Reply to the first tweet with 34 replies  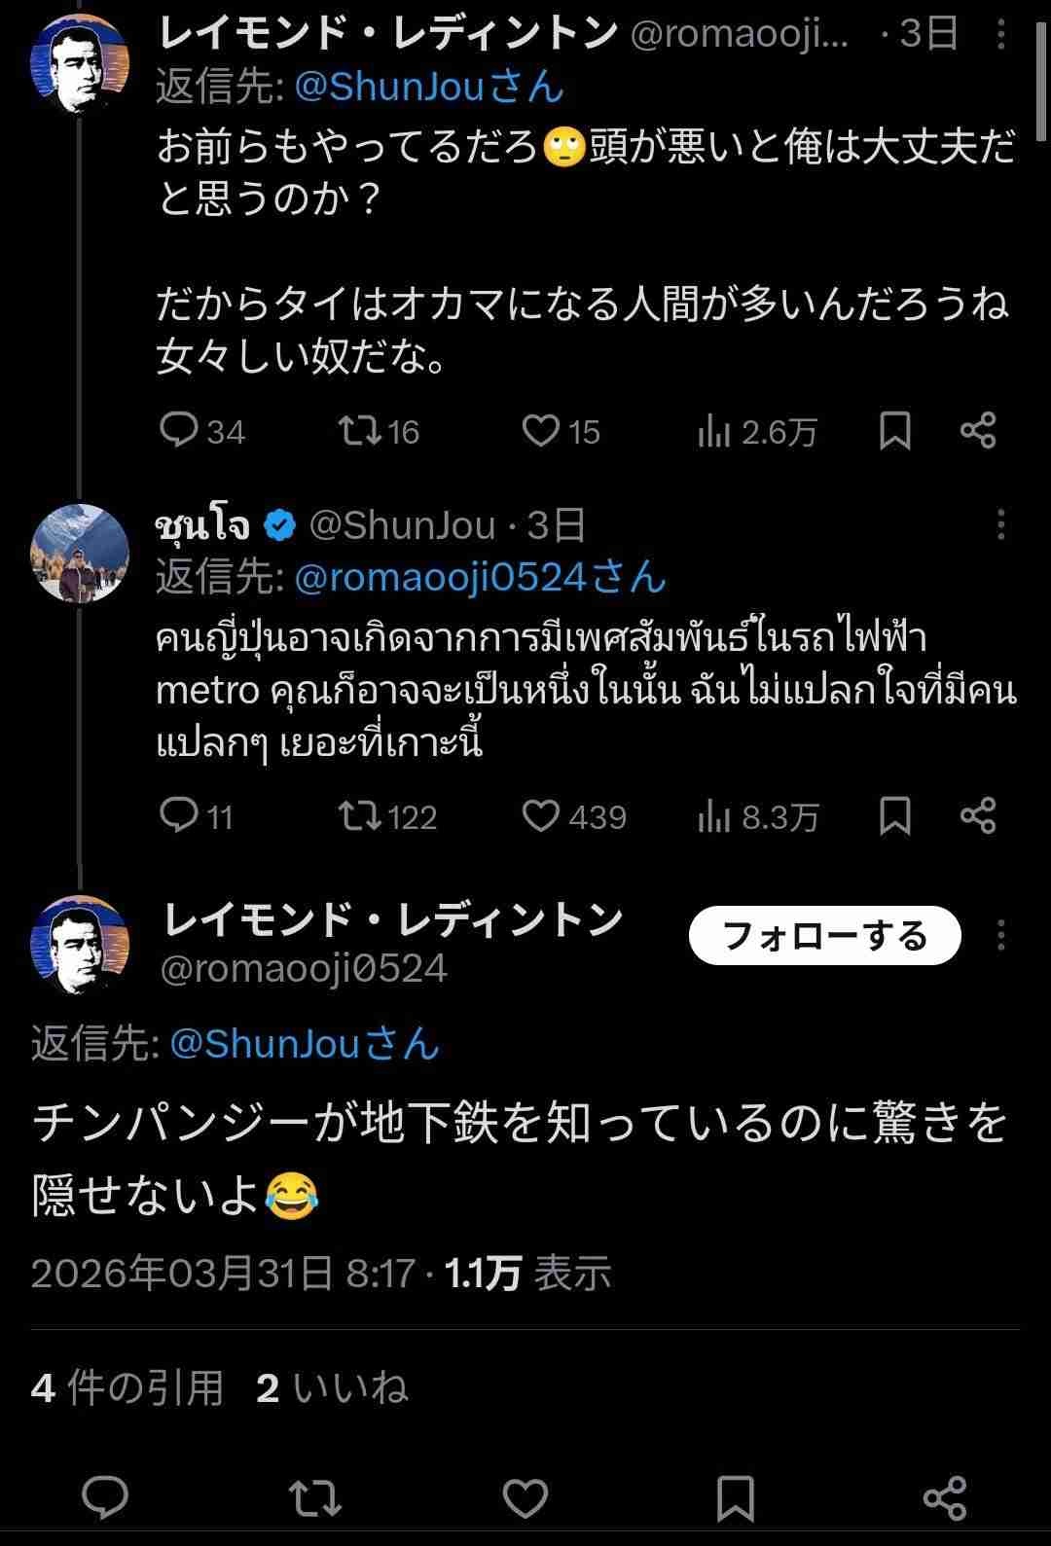coord(180,430)
